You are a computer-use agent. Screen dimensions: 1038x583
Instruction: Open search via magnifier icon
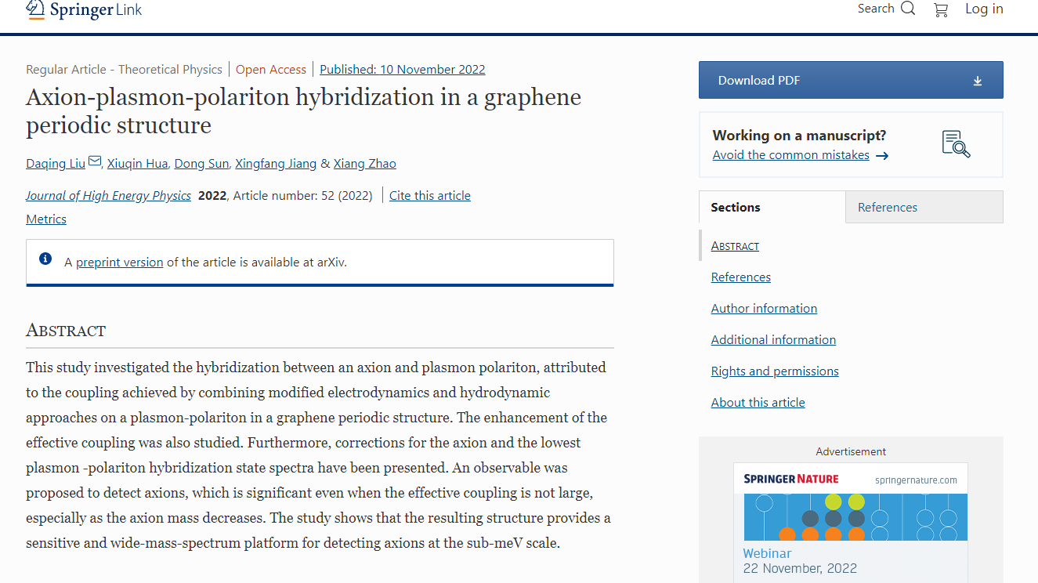[x=908, y=9]
